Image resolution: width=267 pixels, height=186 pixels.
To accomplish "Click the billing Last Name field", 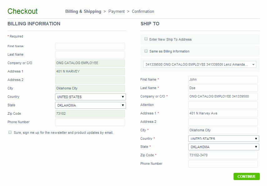I will coord(90,55).
